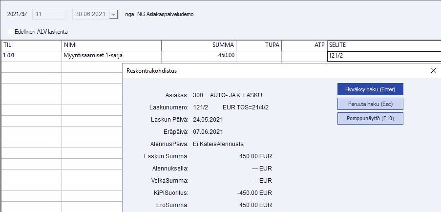Open Pomppunäyttö (F10) view
The height and width of the screenshot is (212, 441).
pyautogui.click(x=370, y=119)
